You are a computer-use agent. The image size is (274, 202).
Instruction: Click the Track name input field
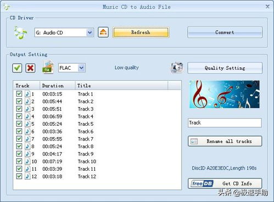click(225, 122)
